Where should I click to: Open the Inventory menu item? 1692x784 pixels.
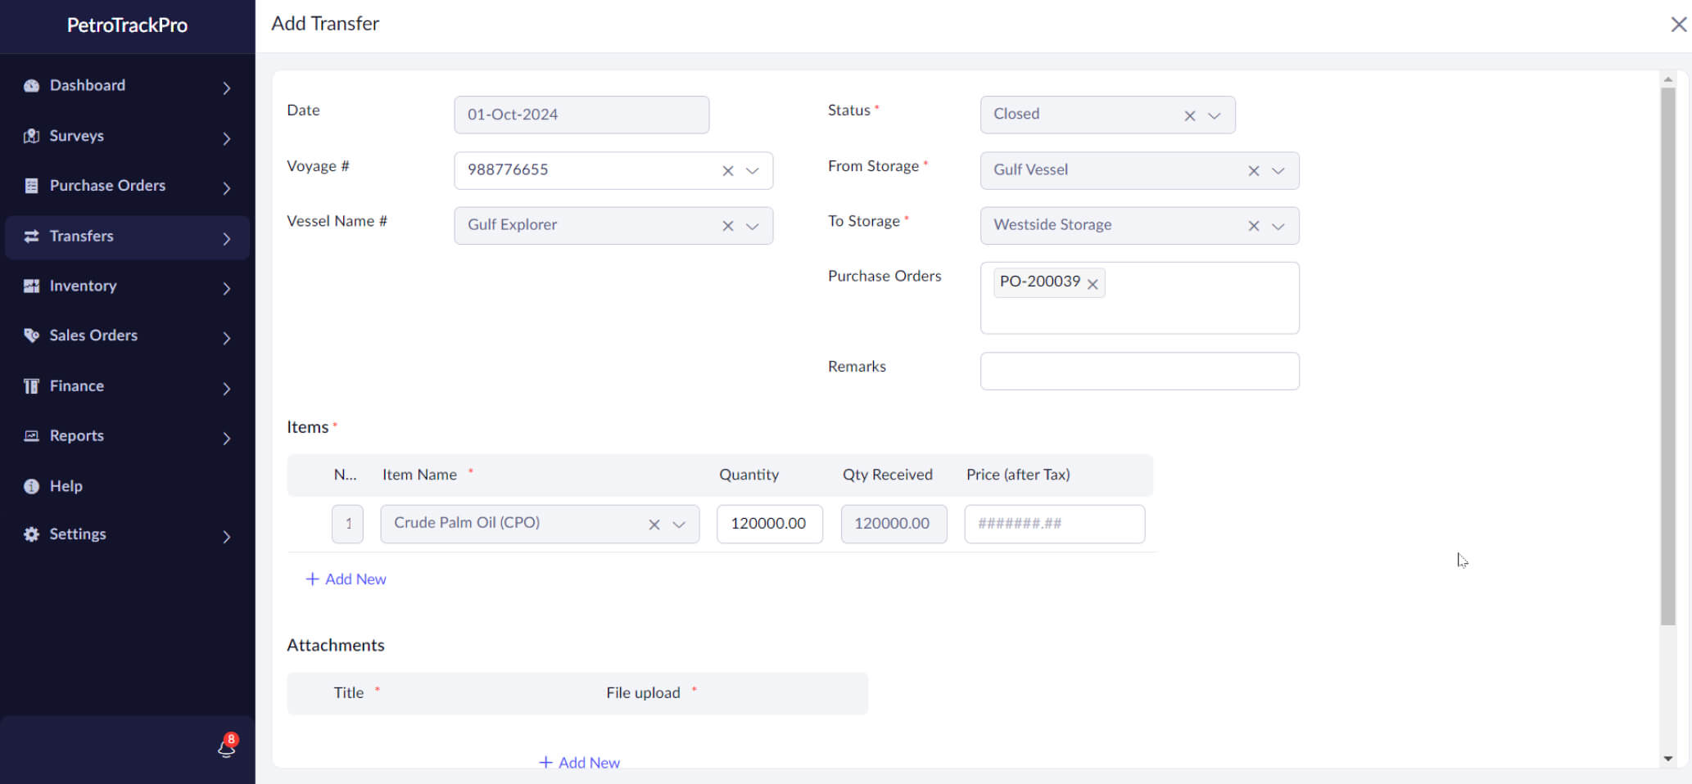[83, 286]
